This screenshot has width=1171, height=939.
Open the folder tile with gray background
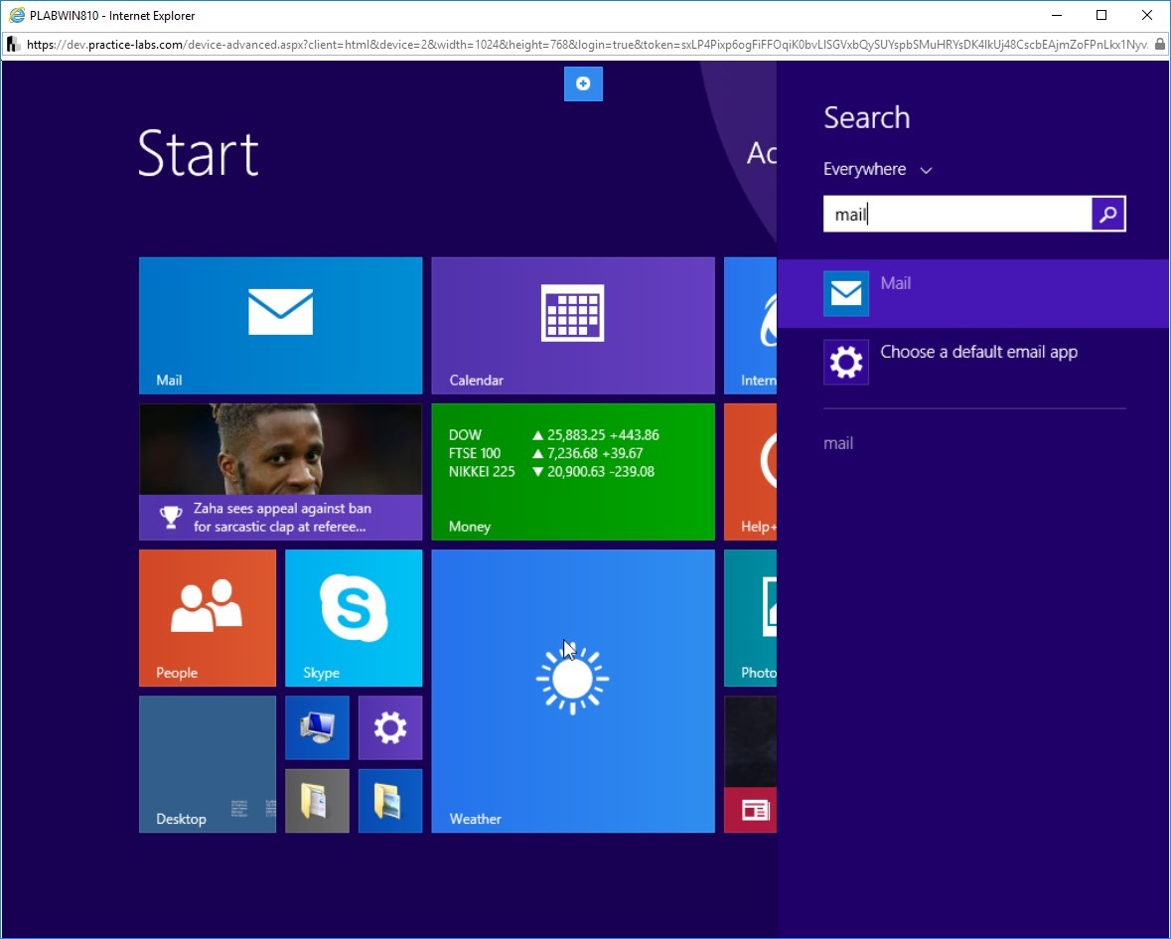pyautogui.click(x=317, y=801)
